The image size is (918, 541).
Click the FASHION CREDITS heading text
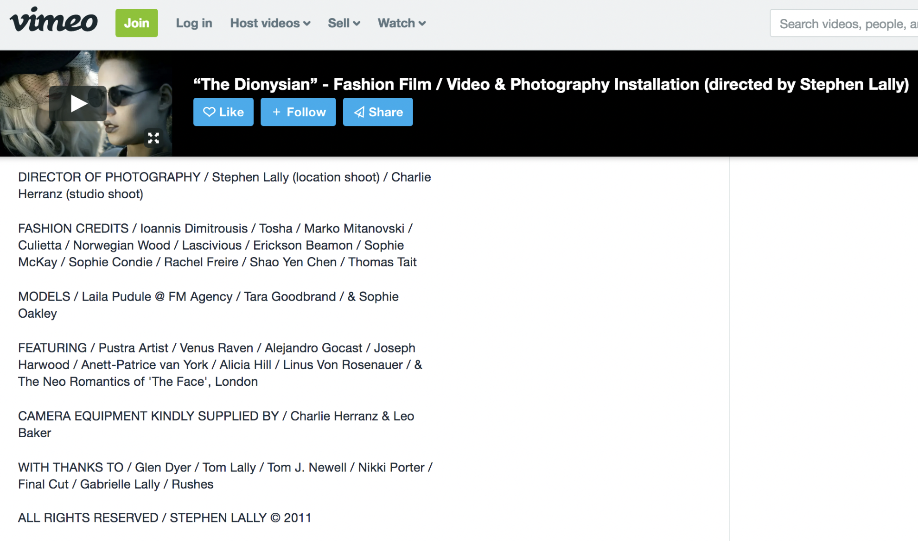[73, 228]
